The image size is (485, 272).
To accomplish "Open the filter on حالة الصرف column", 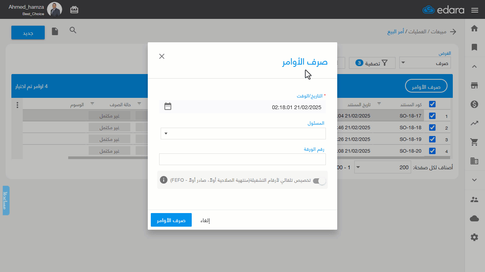I will 92,104.
